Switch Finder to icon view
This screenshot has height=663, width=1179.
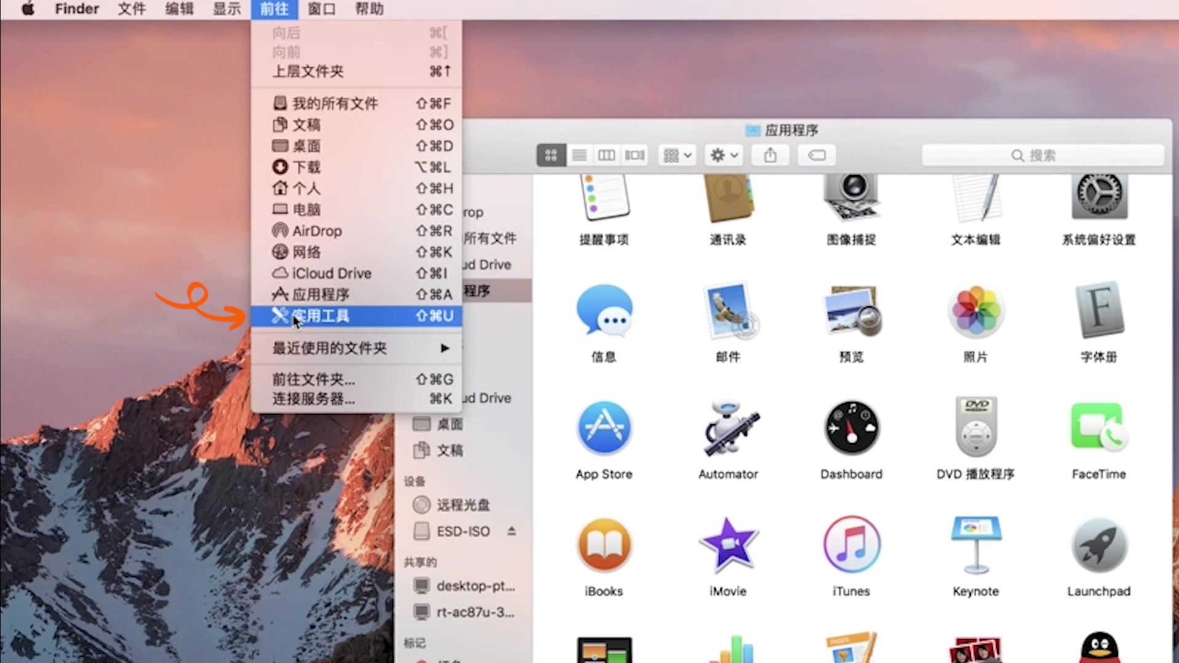(551, 155)
